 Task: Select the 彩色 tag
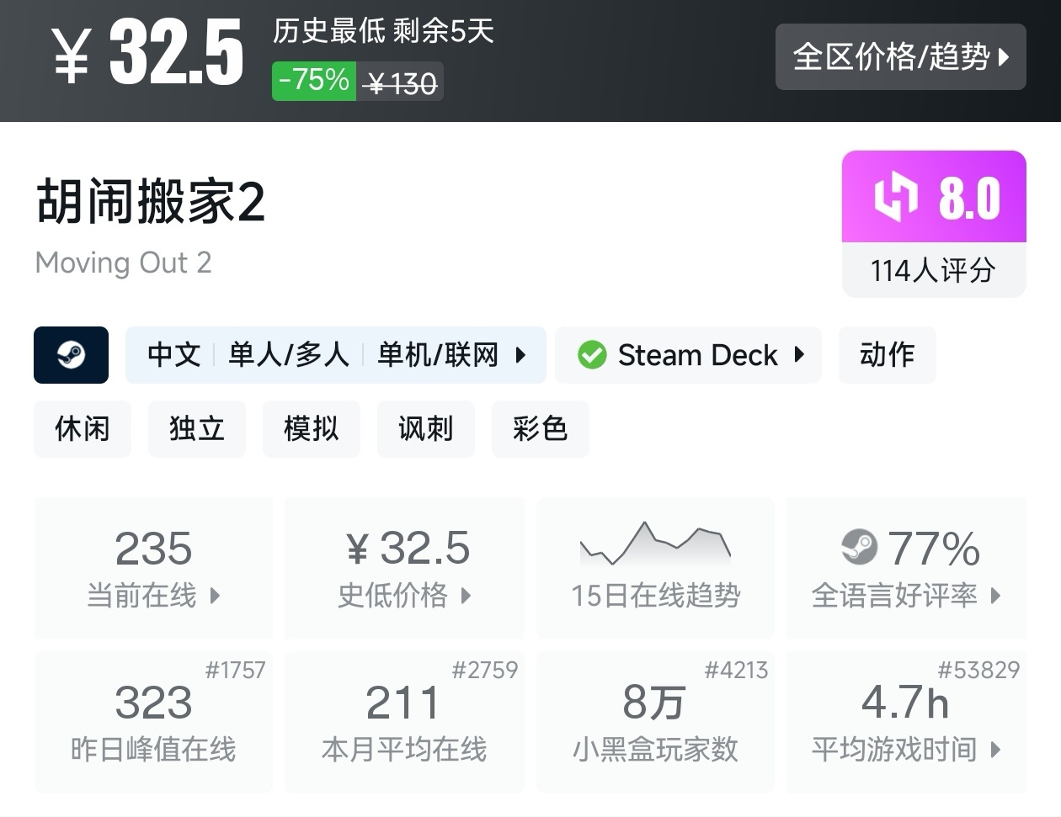541,429
